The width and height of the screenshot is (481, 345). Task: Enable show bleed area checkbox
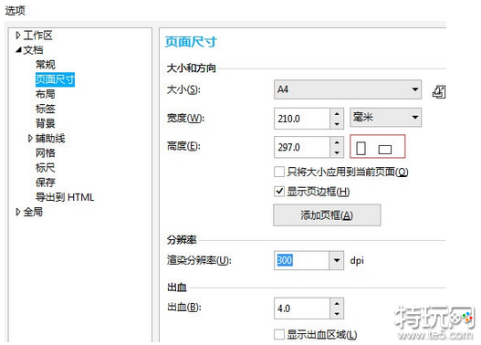[279, 334]
